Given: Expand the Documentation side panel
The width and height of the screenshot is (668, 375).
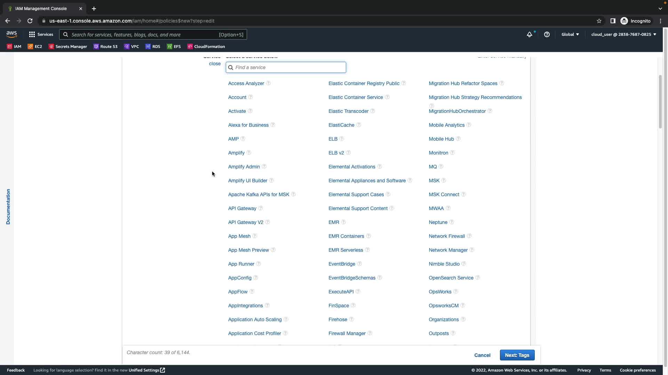Looking at the screenshot, I should (x=8, y=207).
